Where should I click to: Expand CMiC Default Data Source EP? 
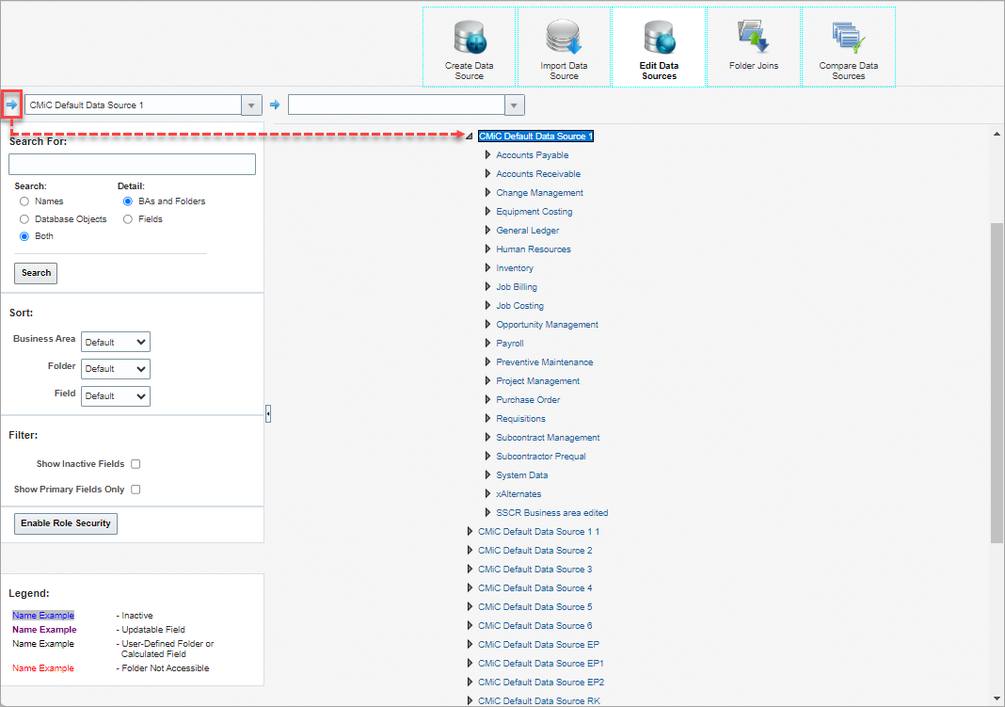click(x=470, y=644)
